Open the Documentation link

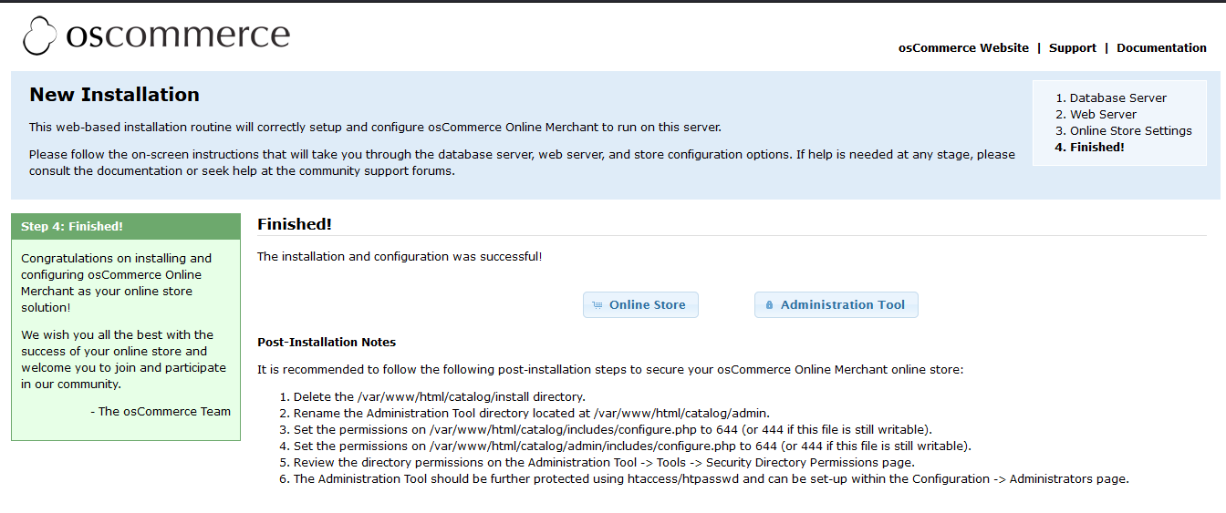pyautogui.click(x=1161, y=48)
